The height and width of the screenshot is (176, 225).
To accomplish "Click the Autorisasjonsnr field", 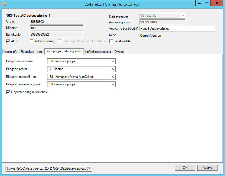I will (162, 22).
